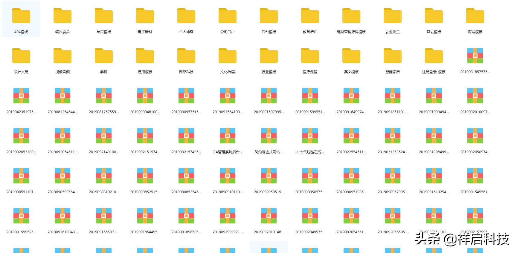This screenshot has height=253, width=517.
Task: Select the 简约响应式网站... archive
Action: [269, 136]
